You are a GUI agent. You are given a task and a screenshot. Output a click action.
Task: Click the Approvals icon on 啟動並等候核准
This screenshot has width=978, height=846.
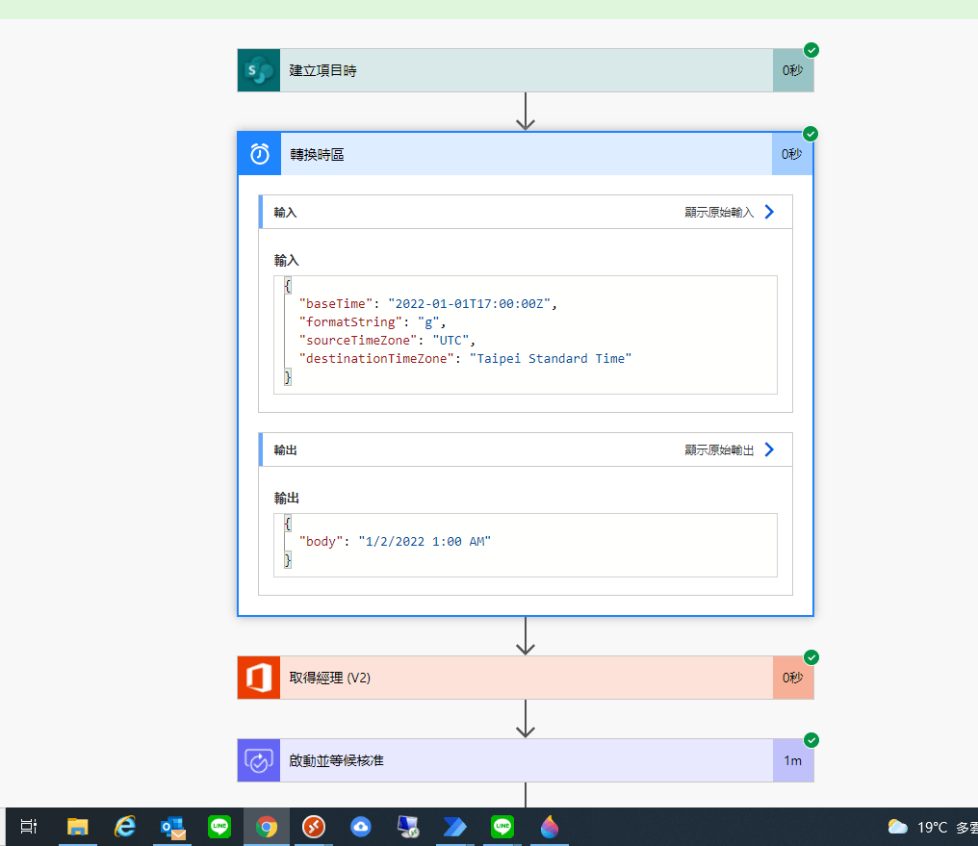click(x=258, y=759)
